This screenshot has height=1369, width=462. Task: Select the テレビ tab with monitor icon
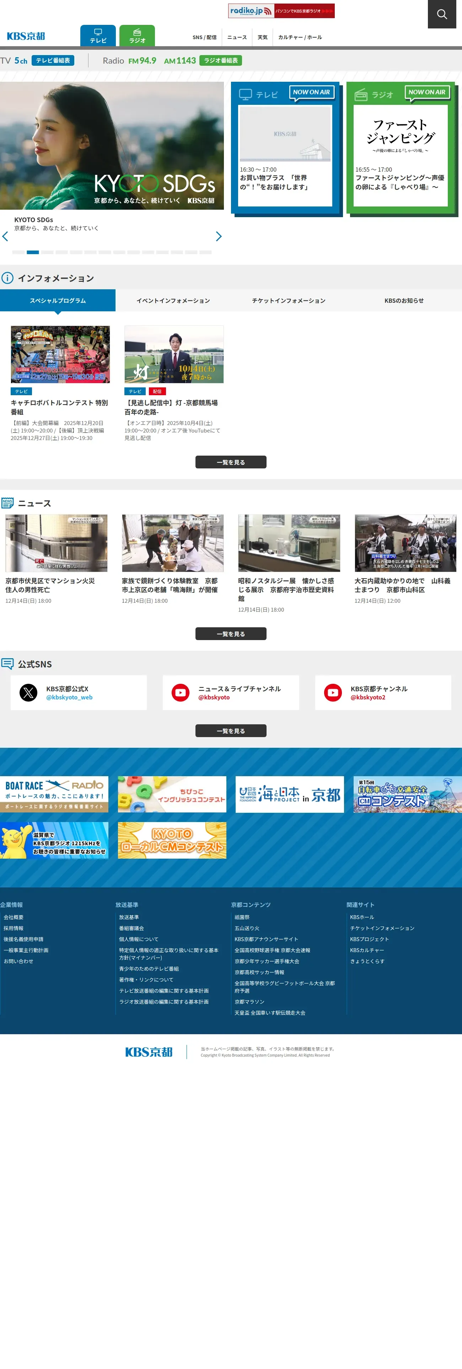coord(98,36)
